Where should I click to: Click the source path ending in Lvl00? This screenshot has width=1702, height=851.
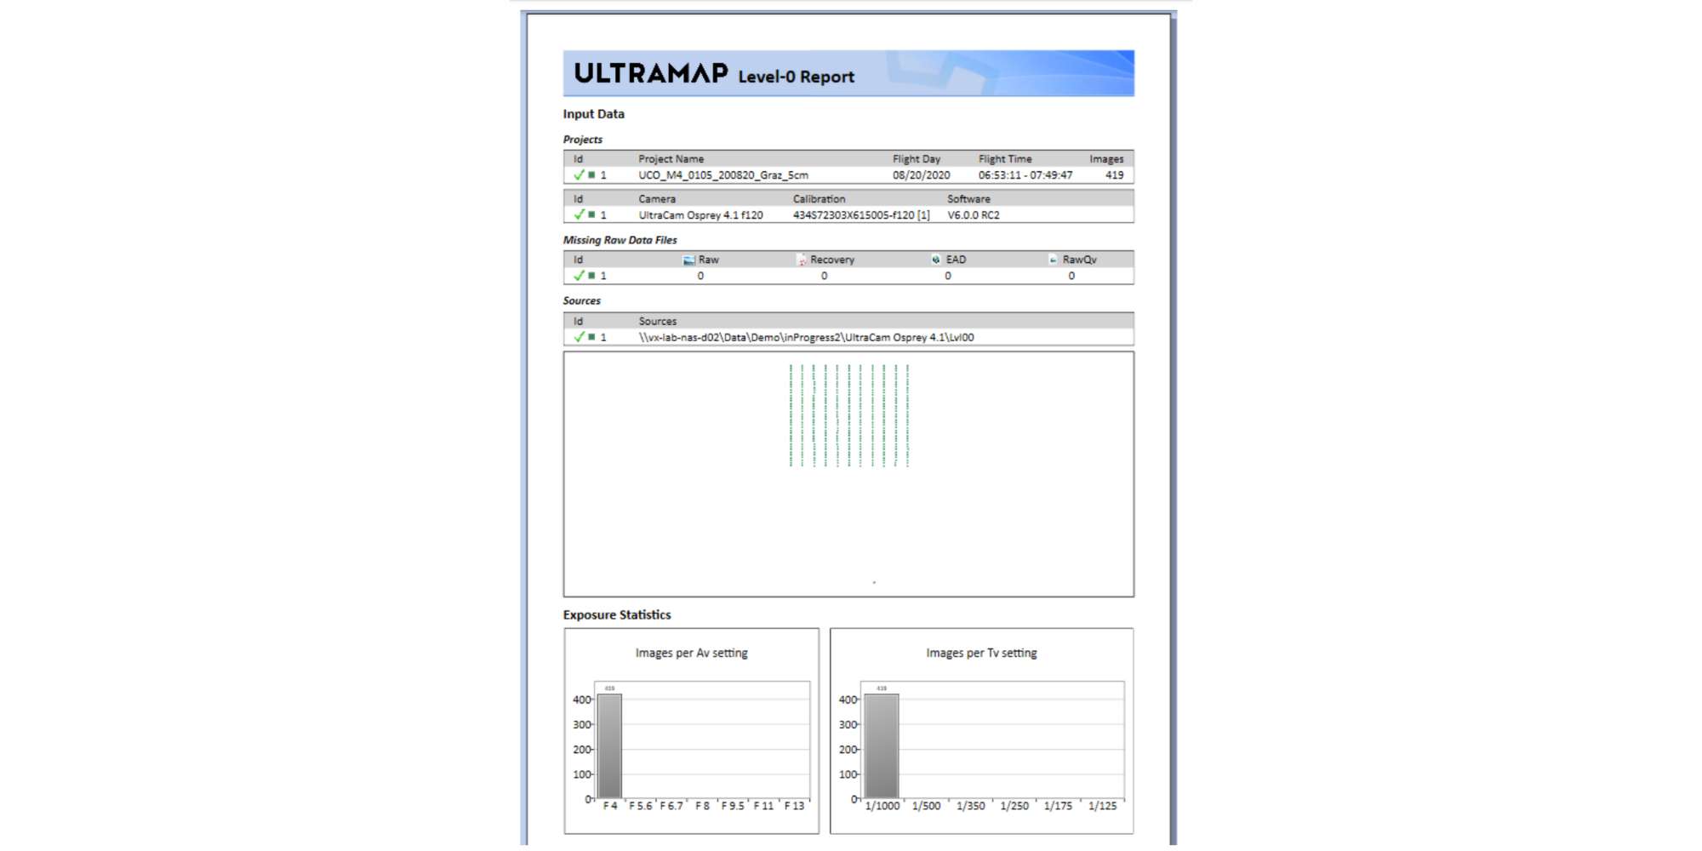[806, 338]
